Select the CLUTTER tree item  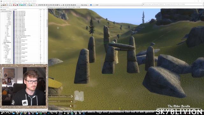click(x=7, y=46)
